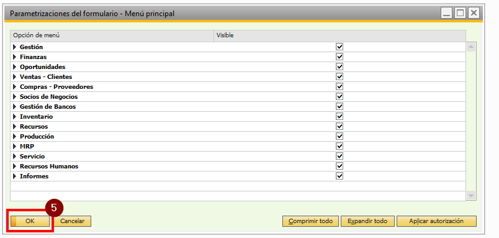Expand the Informes arrow

[14, 176]
